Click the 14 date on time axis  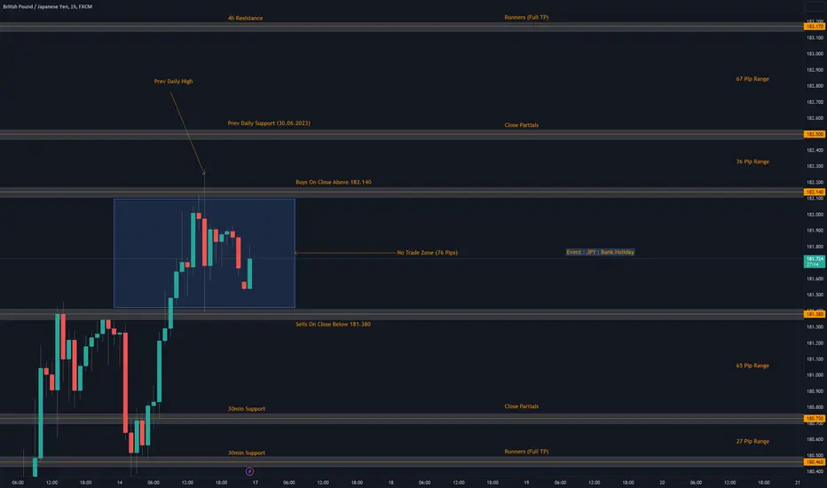[120, 482]
